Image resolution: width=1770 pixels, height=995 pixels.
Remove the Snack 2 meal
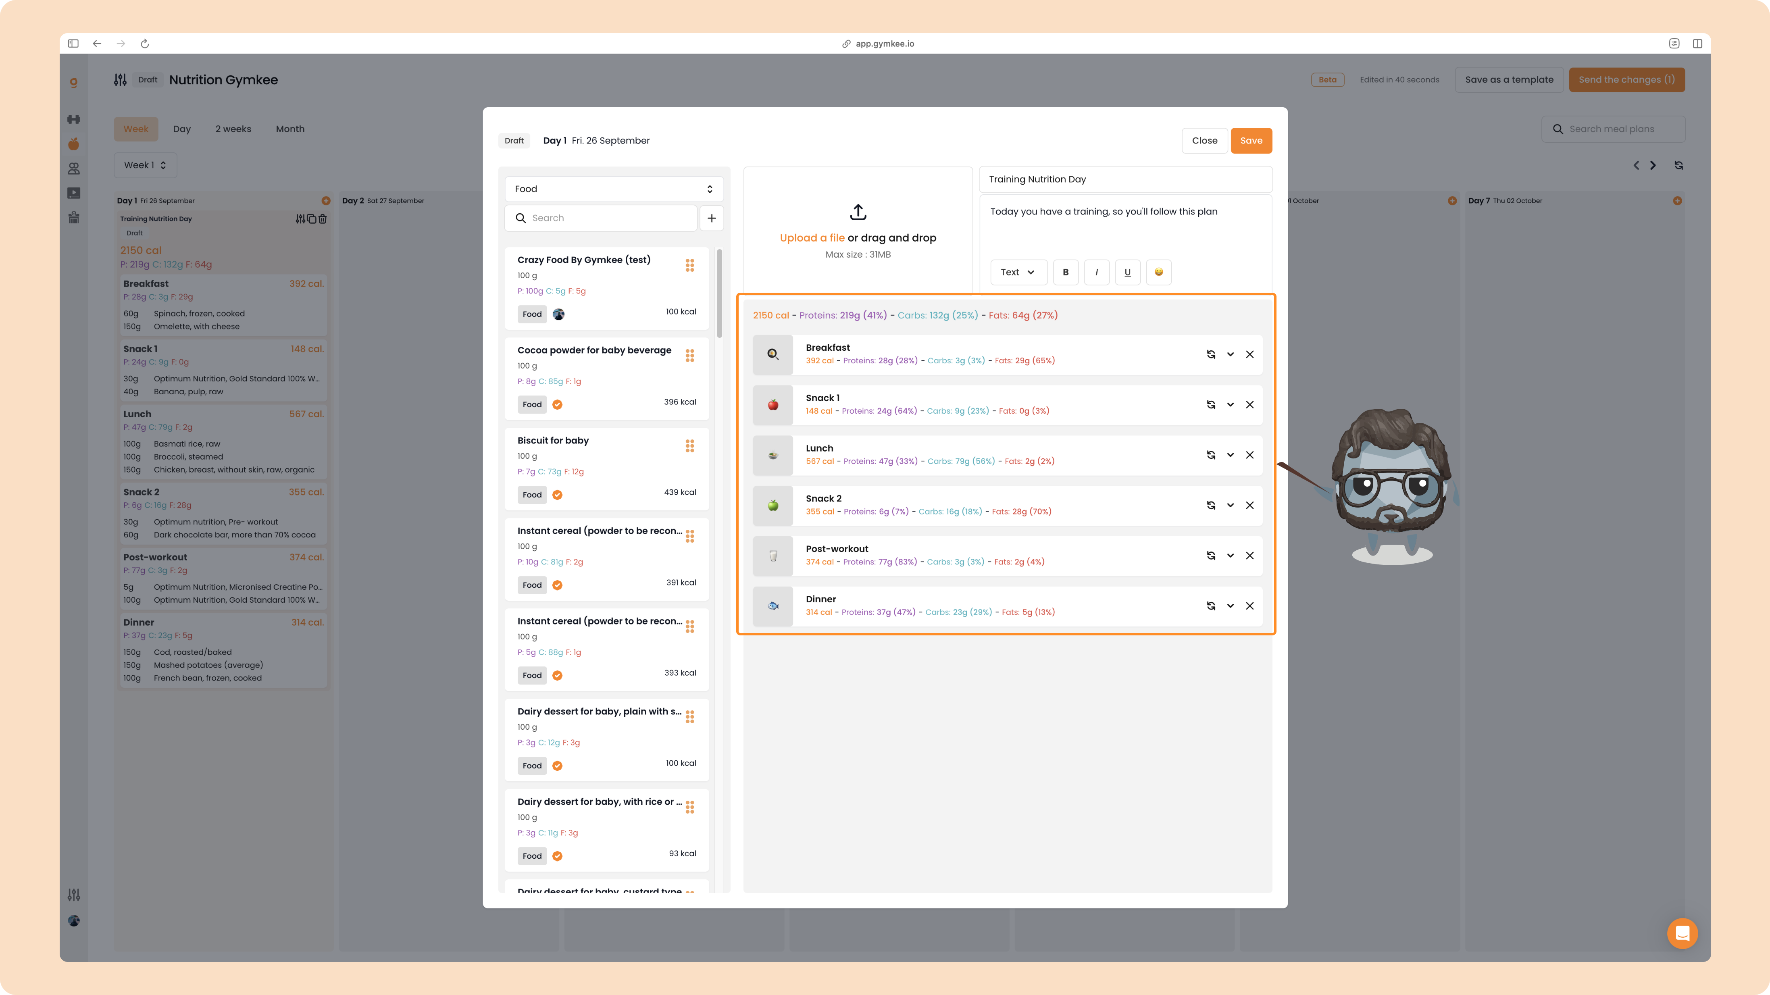pyautogui.click(x=1250, y=505)
